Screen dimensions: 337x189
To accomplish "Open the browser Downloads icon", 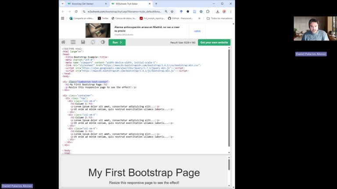I will [218, 11].
